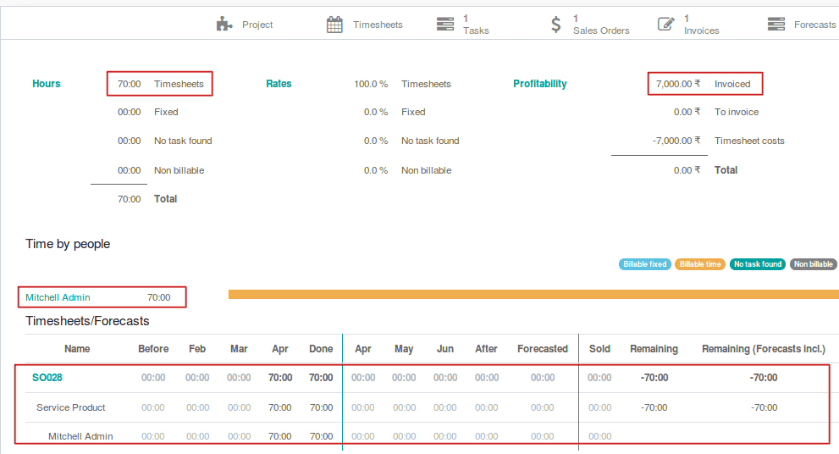This screenshot has height=454, width=839.
Task: Click Mitchell Admin in the timesheets table
Action: click(x=80, y=436)
